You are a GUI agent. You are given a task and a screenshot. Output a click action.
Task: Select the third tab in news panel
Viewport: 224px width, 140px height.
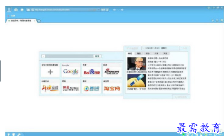coord(148,54)
